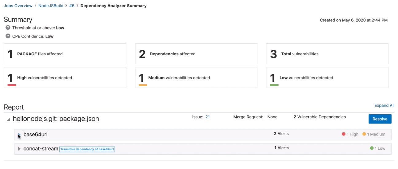Click Expand All link

pyautogui.click(x=384, y=105)
